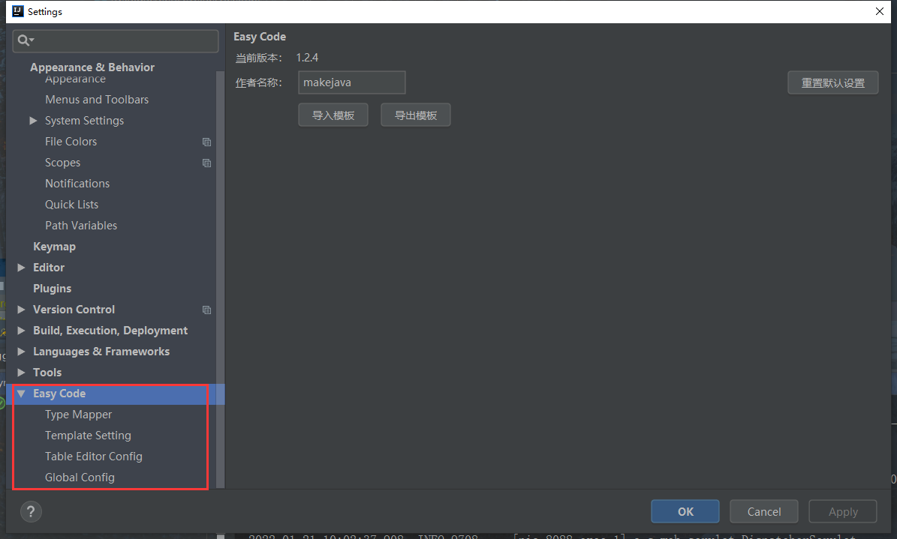Viewport: 897px width, 539px height.
Task: Open Quick Lists settings
Action: click(x=71, y=205)
